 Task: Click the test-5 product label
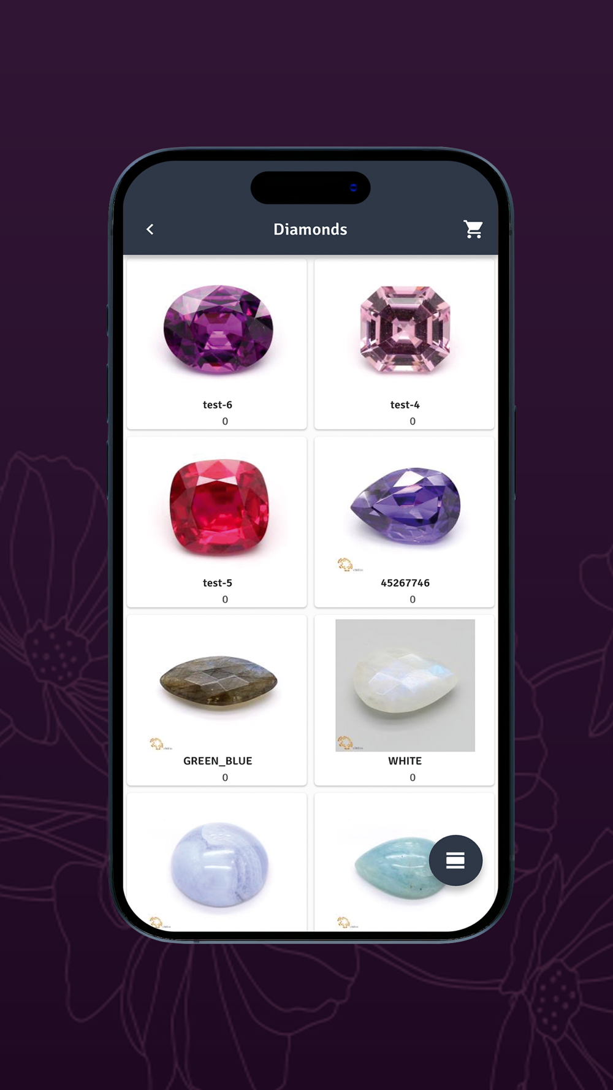click(x=218, y=583)
